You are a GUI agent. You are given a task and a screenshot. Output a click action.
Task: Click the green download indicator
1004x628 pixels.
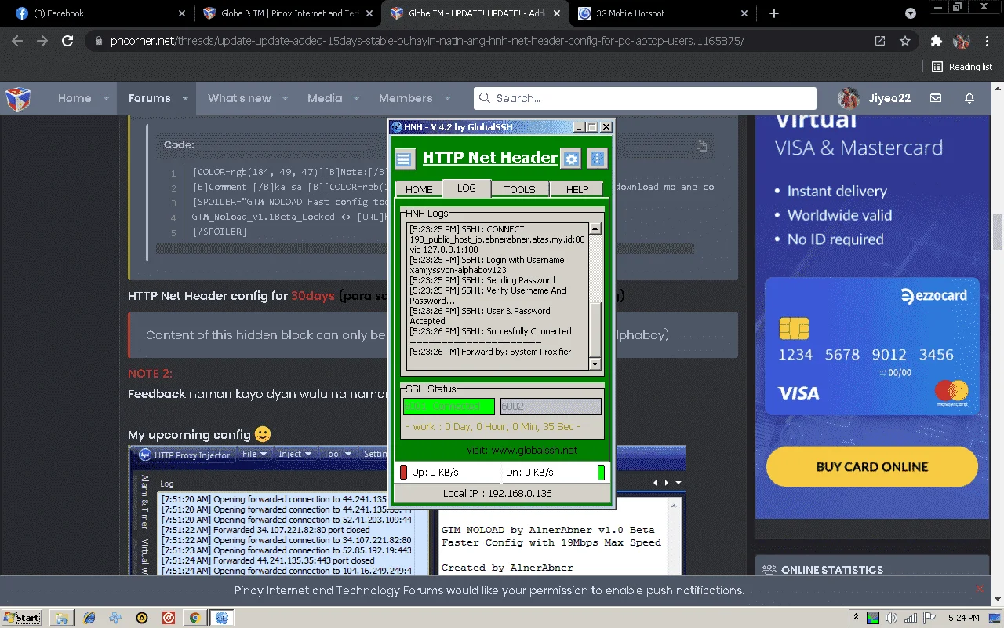point(602,472)
